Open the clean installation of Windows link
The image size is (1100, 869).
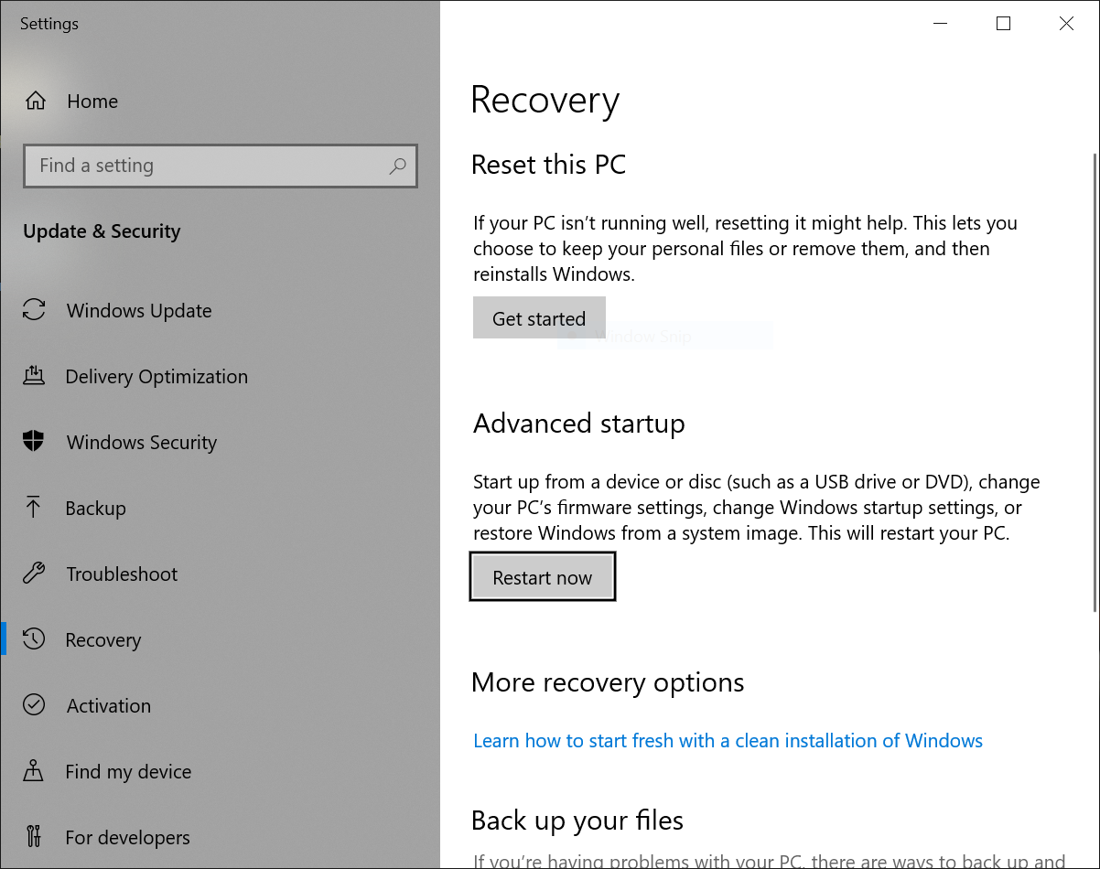728,741
